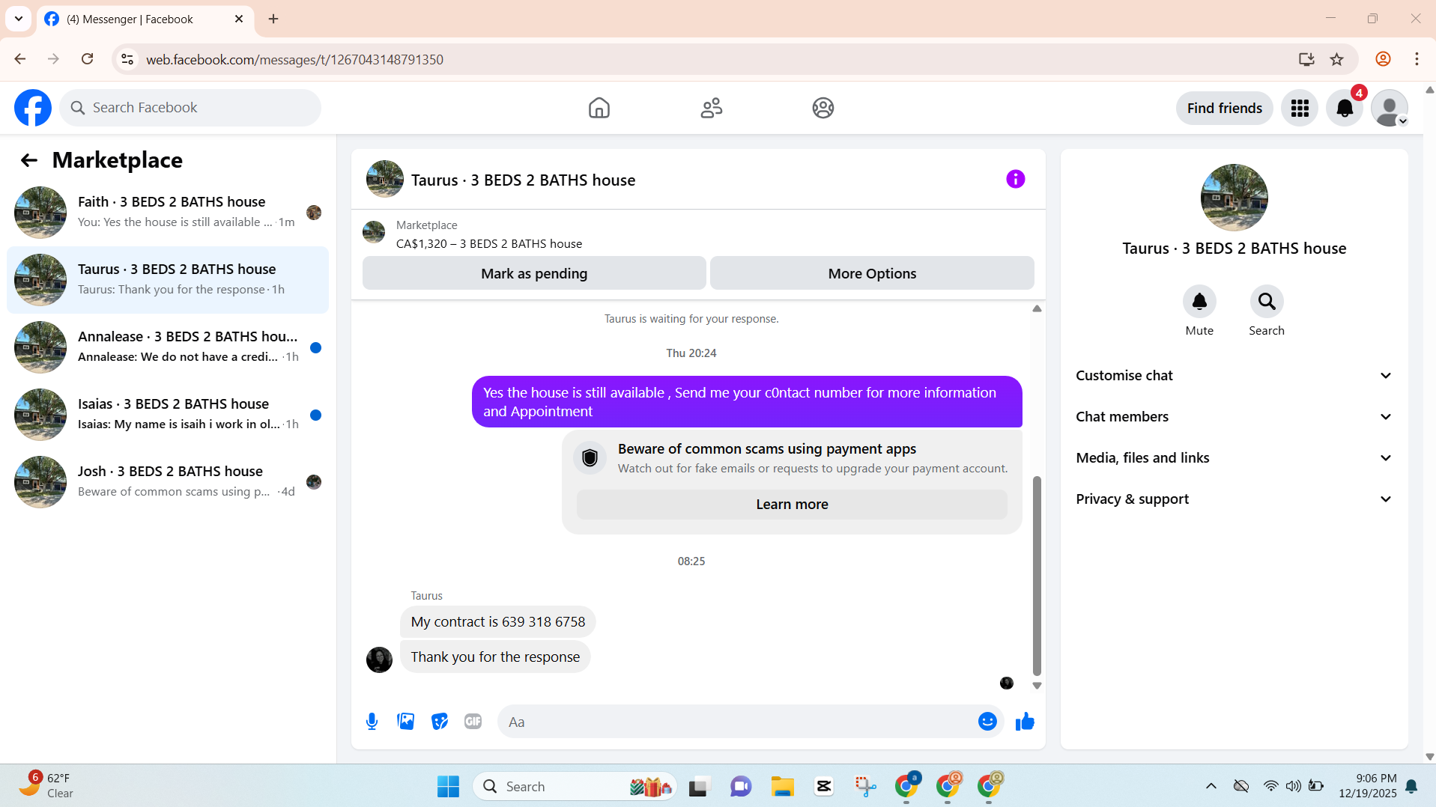Open the browser three-dot menu
Screen dimensions: 1436x807
pyautogui.click(x=1417, y=59)
